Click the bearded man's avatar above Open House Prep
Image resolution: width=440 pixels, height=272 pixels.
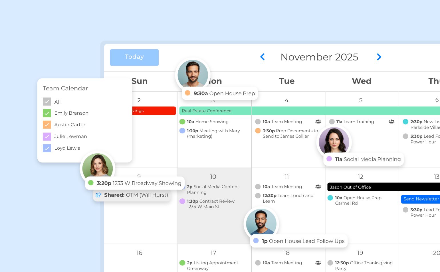coord(193,74)
